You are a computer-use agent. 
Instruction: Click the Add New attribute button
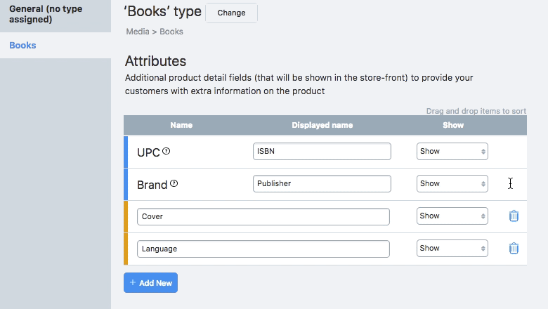151,283
